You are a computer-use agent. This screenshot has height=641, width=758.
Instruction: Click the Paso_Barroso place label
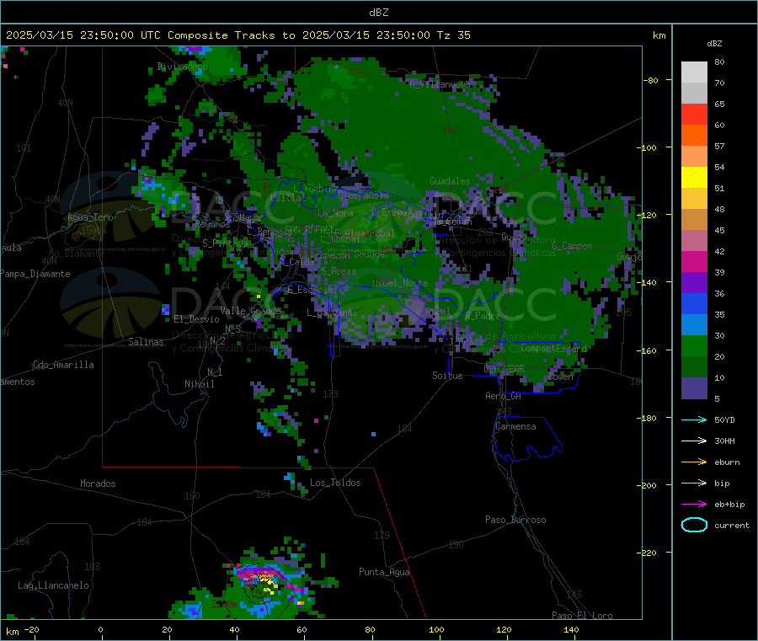coord(515,520)
